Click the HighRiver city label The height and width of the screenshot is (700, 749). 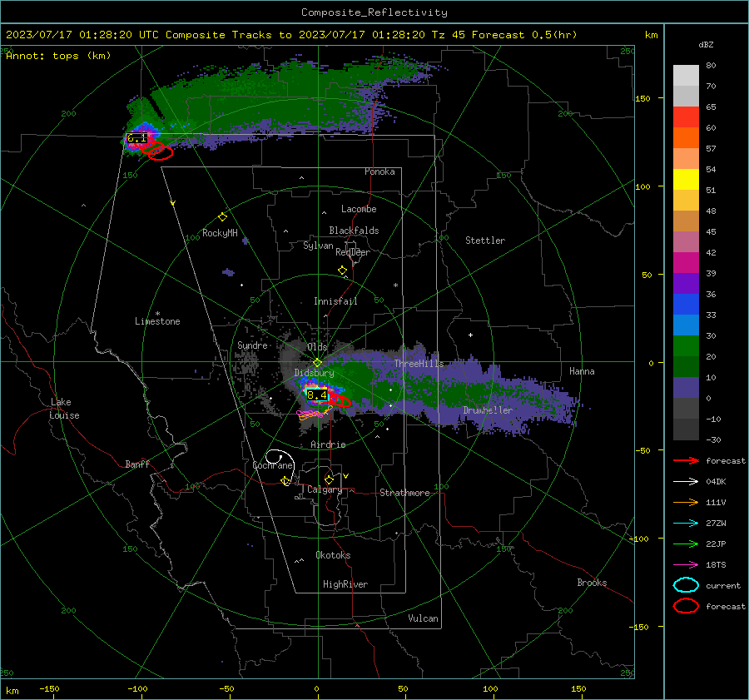(345, 584)
